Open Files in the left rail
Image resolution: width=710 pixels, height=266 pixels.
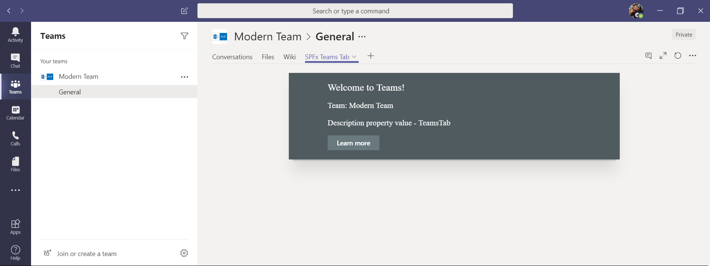(16, 164)
